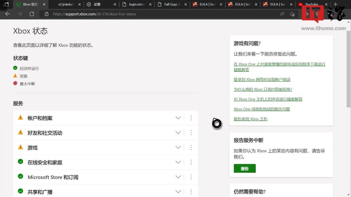Open link 脱机使用 Xbox 主机
The width and height of the screenshot is (351, 197).
point(250,119)
